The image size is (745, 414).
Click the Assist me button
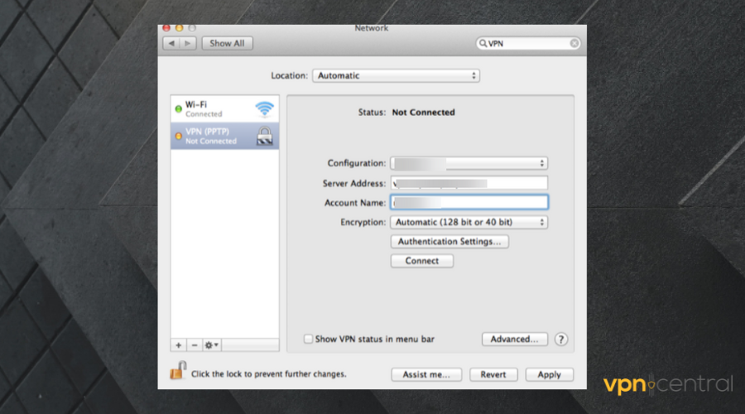tap(426, 374)
